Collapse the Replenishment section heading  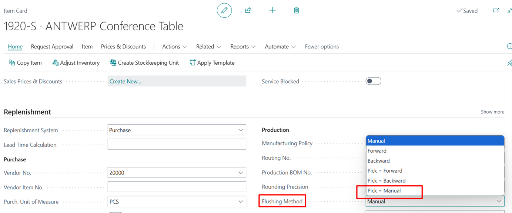(x=27, y=112)
